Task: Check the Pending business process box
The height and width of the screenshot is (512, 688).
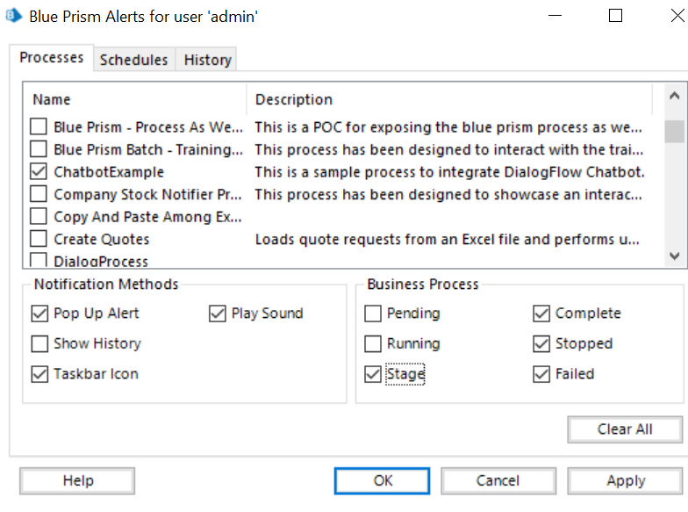Action: (x=373, y=314)
